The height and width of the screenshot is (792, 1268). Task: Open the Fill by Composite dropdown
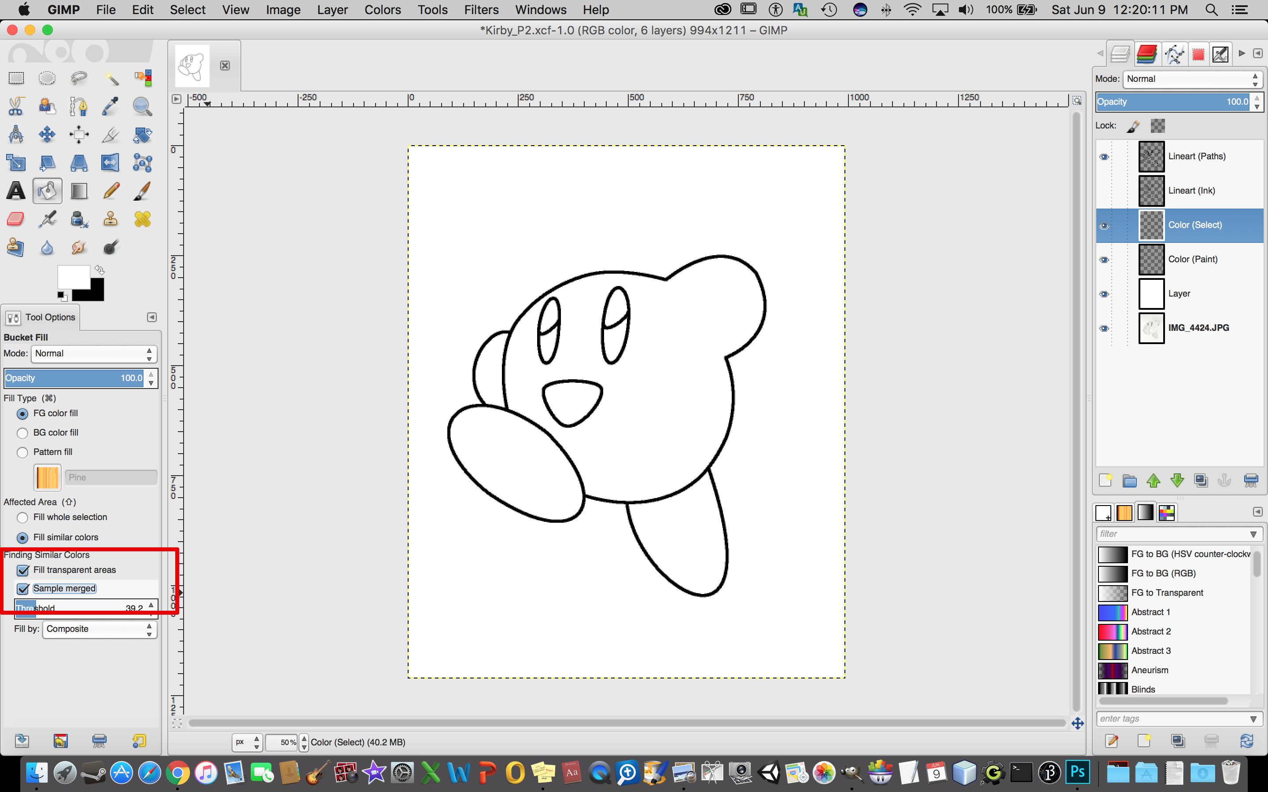[100, 629]
